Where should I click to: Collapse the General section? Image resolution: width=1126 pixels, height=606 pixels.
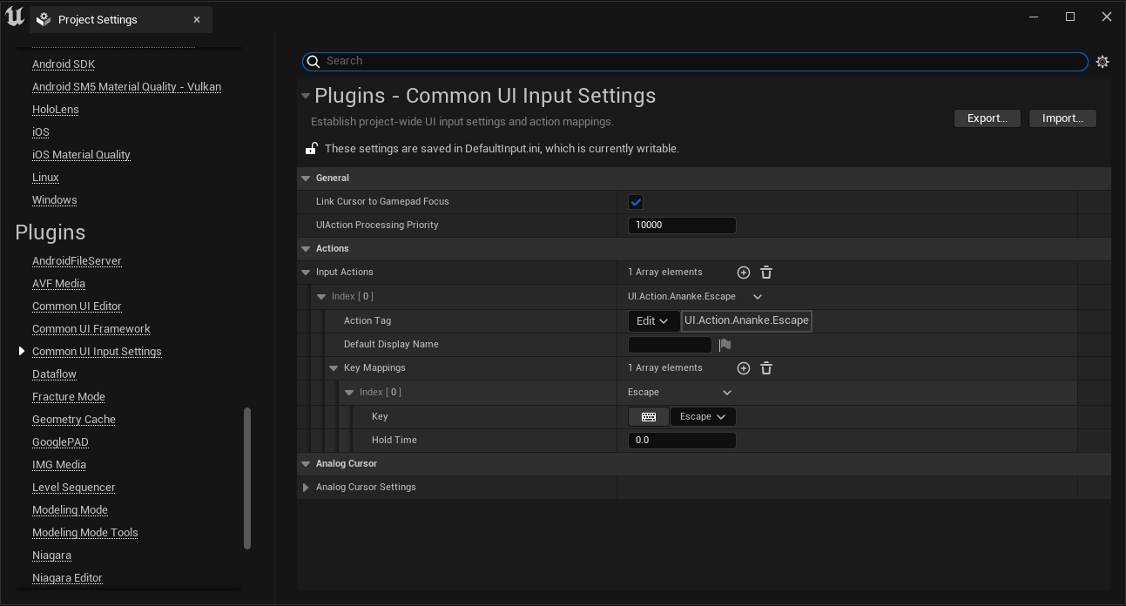coord(306,178)
